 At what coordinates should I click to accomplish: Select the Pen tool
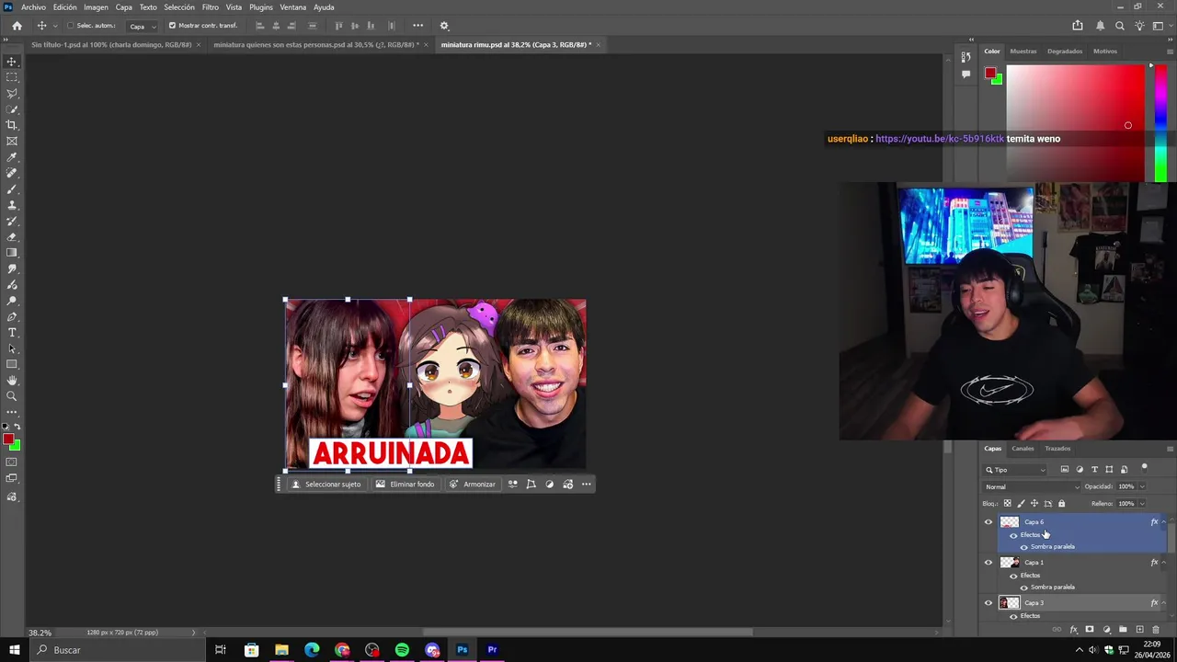click(x=12, y=316)
